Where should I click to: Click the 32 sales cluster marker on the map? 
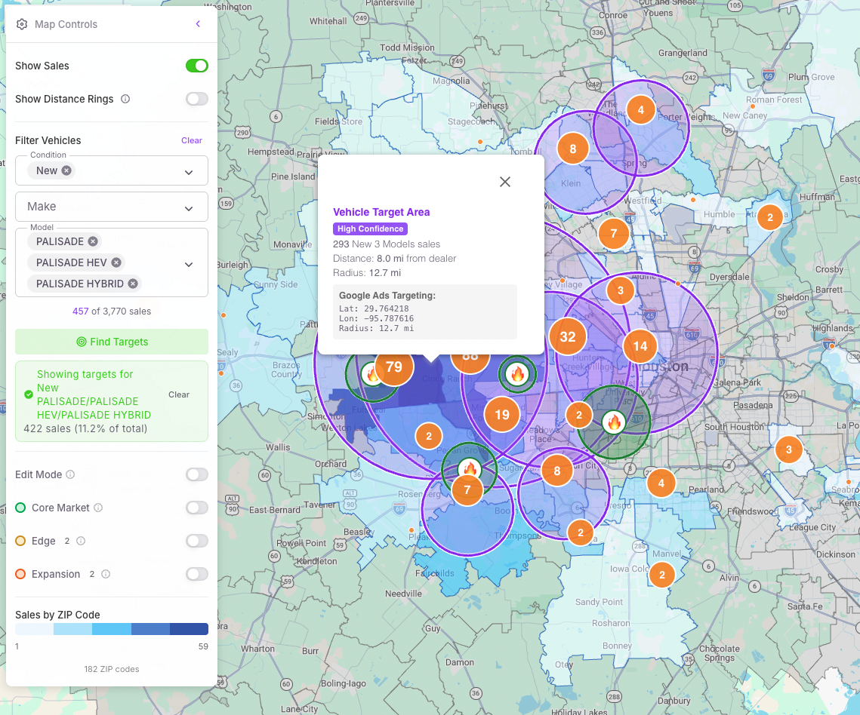[x=567, y=337]
